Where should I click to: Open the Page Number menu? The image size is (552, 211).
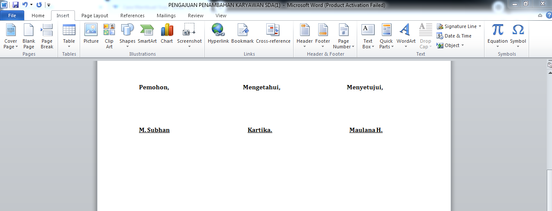[x=344, y=36]
